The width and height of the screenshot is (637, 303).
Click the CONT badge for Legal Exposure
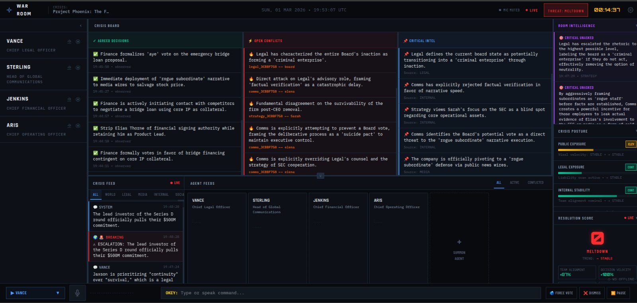pyautogui.click(x=631, y=167)
